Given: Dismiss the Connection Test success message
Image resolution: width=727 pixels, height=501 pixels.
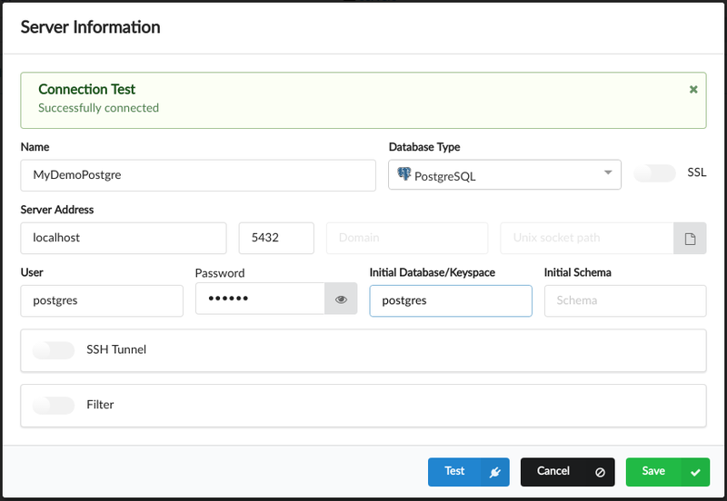Looking at the screenshot, I should (x=693, y=89).
